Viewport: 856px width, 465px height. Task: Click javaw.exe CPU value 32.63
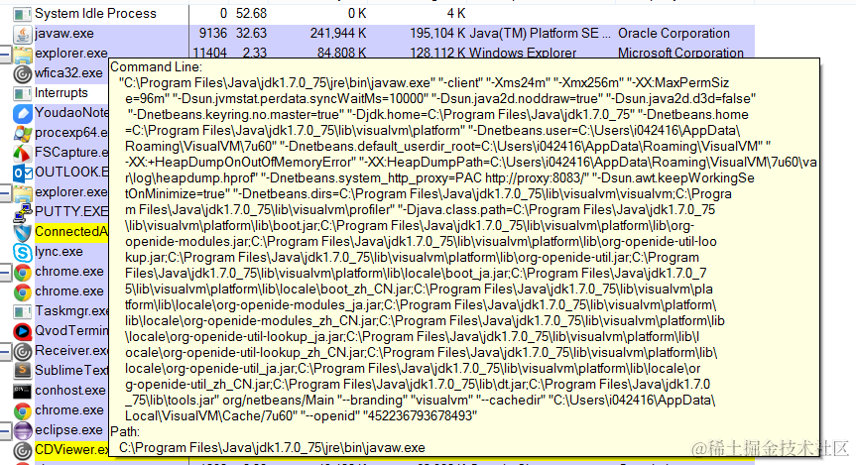251,34
